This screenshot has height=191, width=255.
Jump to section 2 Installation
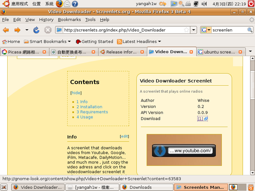pyautogui.click(x=89, y=107)
